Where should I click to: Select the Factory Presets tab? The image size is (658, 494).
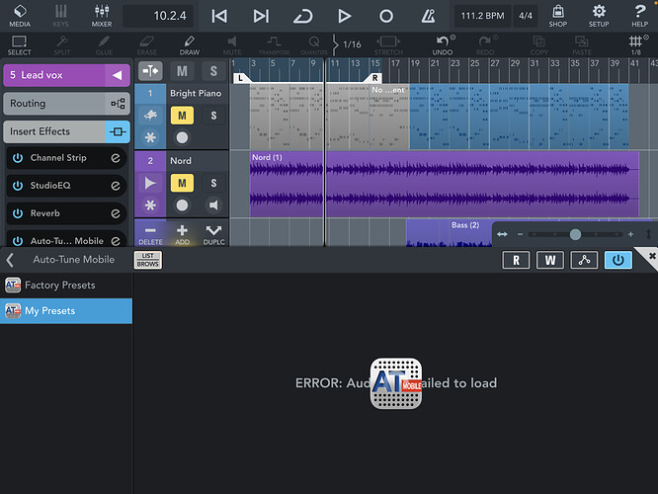(66, 286)
